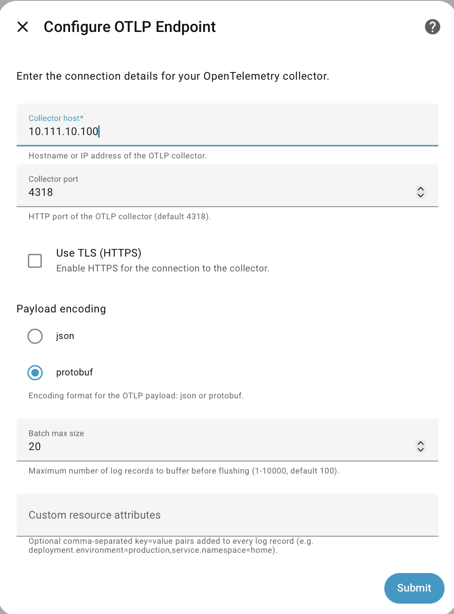Viewport: 454px width, 614px height.
Task: Select the protobuf payload encoding option
Action: click(x=35, y=373)
